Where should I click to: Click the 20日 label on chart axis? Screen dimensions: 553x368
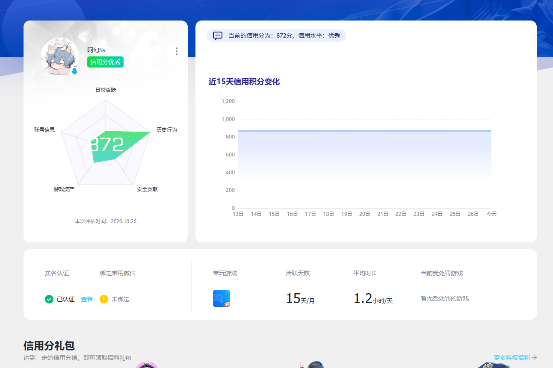[364, 214]
